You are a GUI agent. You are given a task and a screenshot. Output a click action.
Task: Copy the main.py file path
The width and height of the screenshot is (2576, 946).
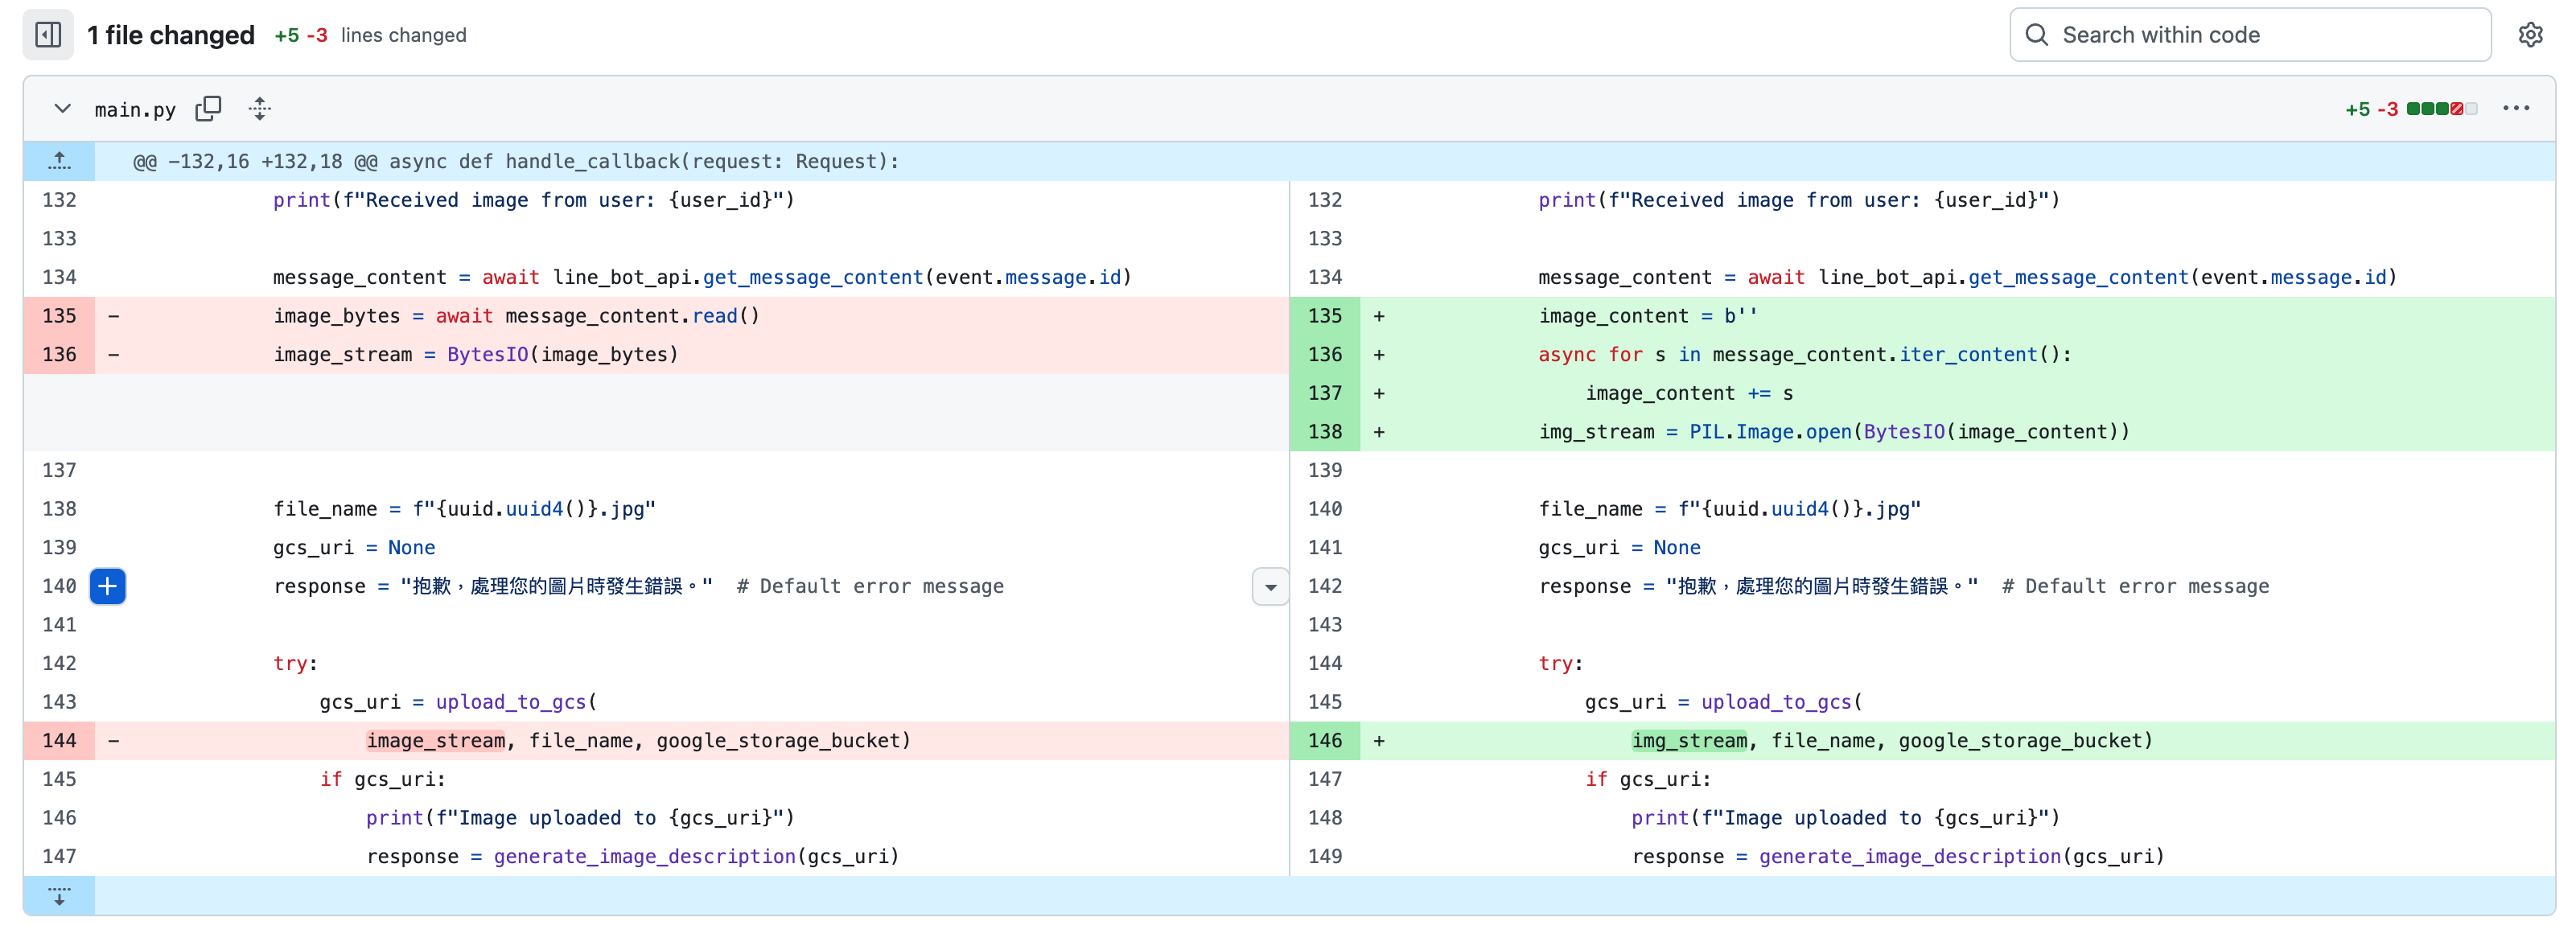coord(208,109)
